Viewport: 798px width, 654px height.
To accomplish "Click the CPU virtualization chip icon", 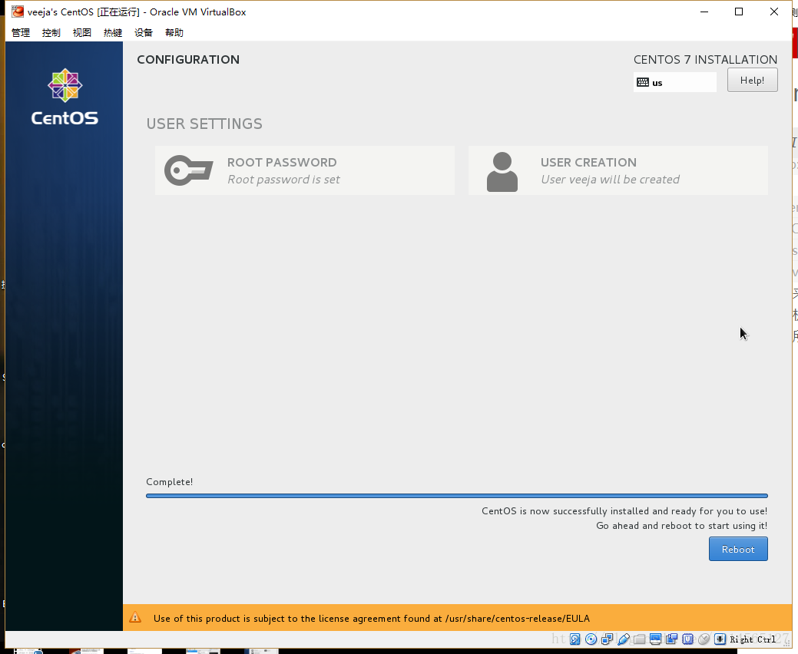I will pos(688,639).
